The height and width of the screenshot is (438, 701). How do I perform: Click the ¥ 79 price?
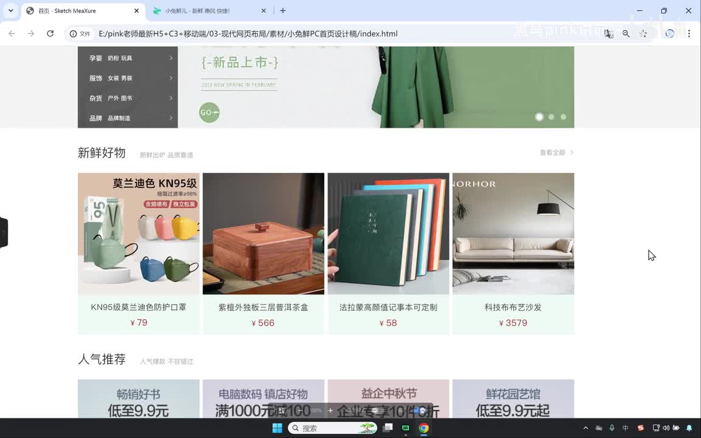[x=139, y=322]
